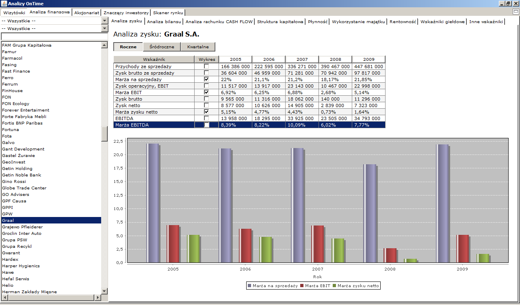Select Graal in company list
This screenshot has height=305, width=520.
pos(51,220)
